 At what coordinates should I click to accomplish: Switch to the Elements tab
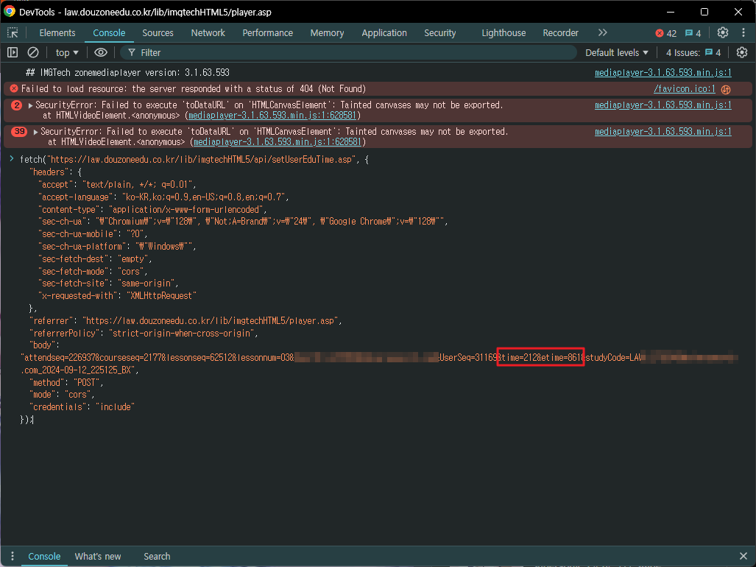pyautogui.click(x=57, y=33)
